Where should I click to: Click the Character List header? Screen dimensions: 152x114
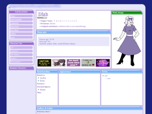21,44
